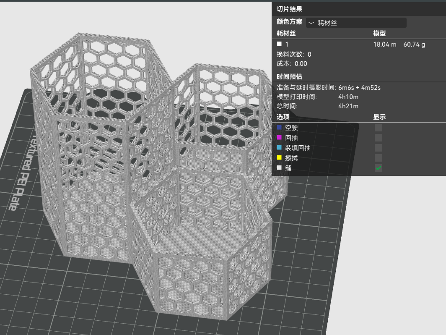Open the 颜色方案 color scheme dropdown
Image resolution: width=446 pixels, height=335 pixels.
[356, 23]
